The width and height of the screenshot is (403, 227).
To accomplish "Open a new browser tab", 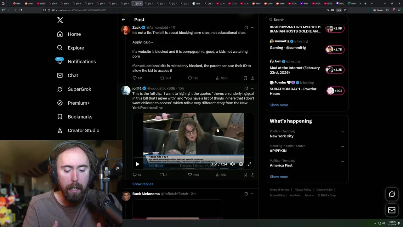I will pos(365,3).
